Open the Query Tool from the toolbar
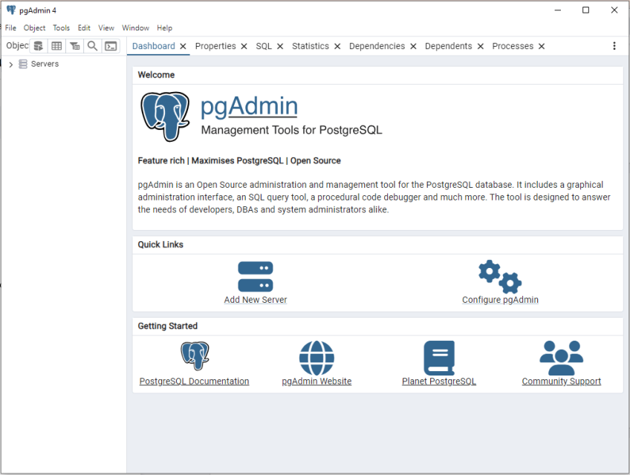630x475 pixels. click(x=38, y=45)
